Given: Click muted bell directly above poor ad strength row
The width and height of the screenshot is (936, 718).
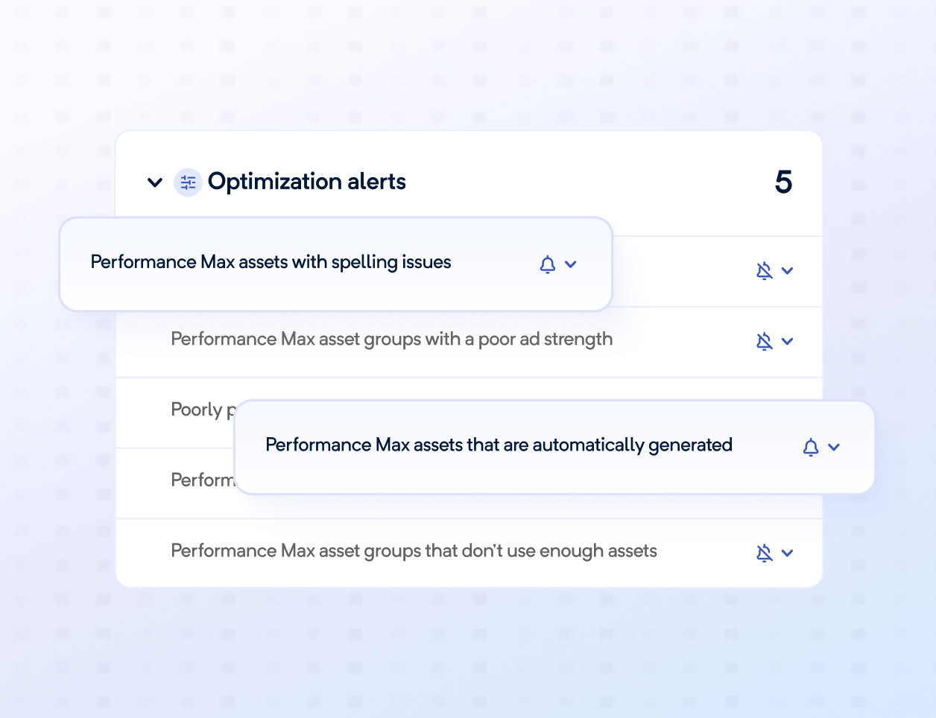Looking at the screenshot, I should [764, 271].
